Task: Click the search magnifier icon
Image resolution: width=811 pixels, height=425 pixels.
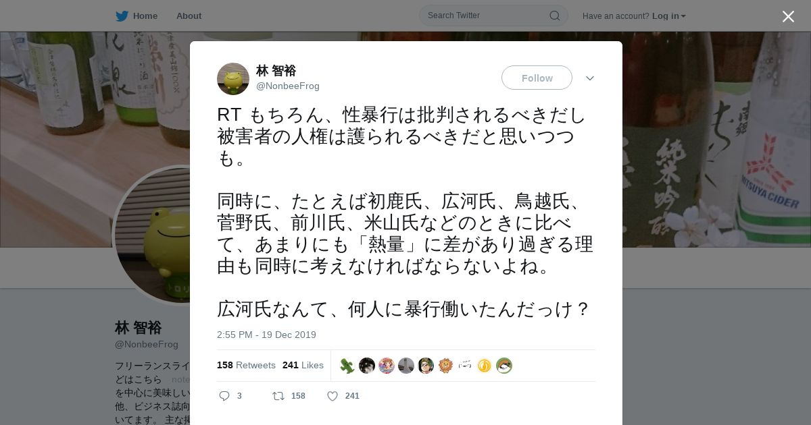Action: click(554, 16)
